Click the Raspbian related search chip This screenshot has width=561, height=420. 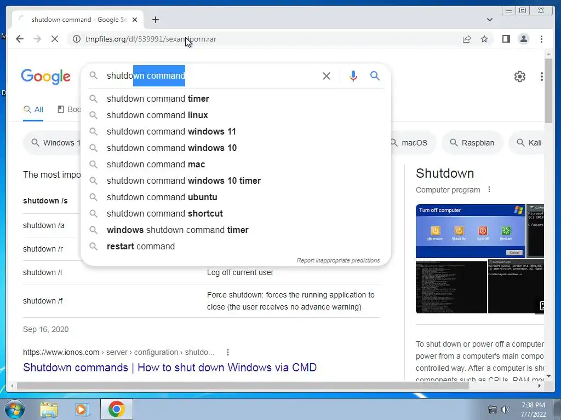(472, 143)
